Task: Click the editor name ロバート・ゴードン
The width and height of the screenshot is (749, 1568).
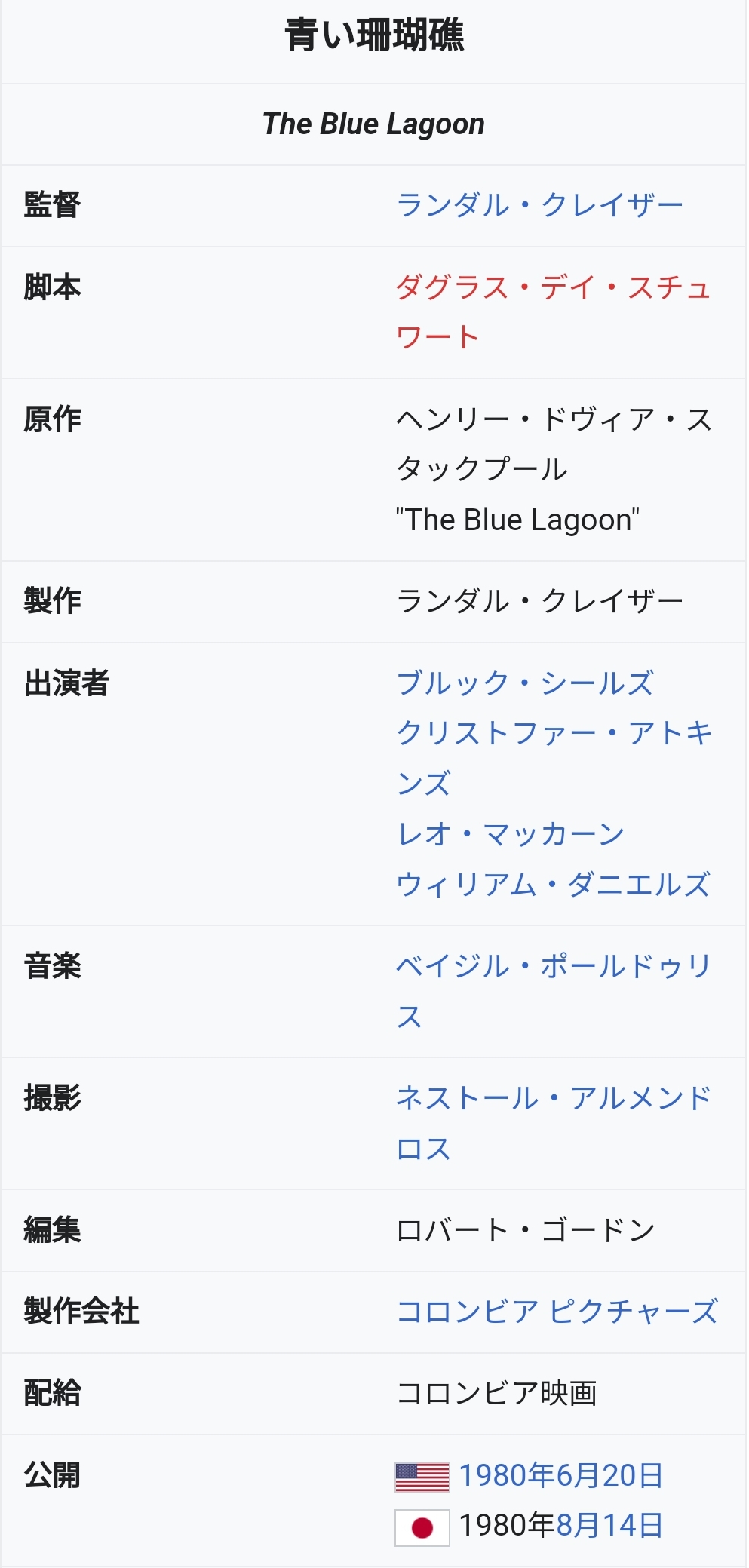Action: coord(525,1230)
